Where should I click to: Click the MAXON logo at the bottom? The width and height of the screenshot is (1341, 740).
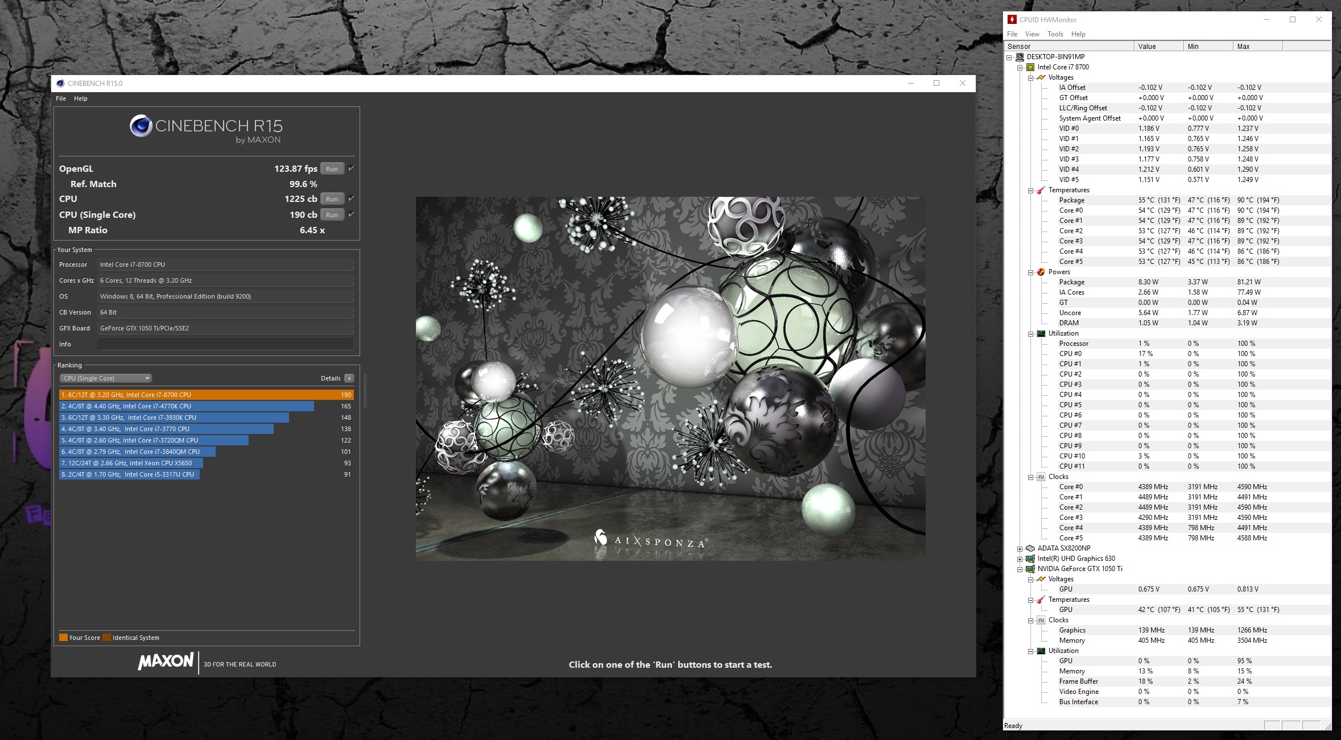(166, 662)
